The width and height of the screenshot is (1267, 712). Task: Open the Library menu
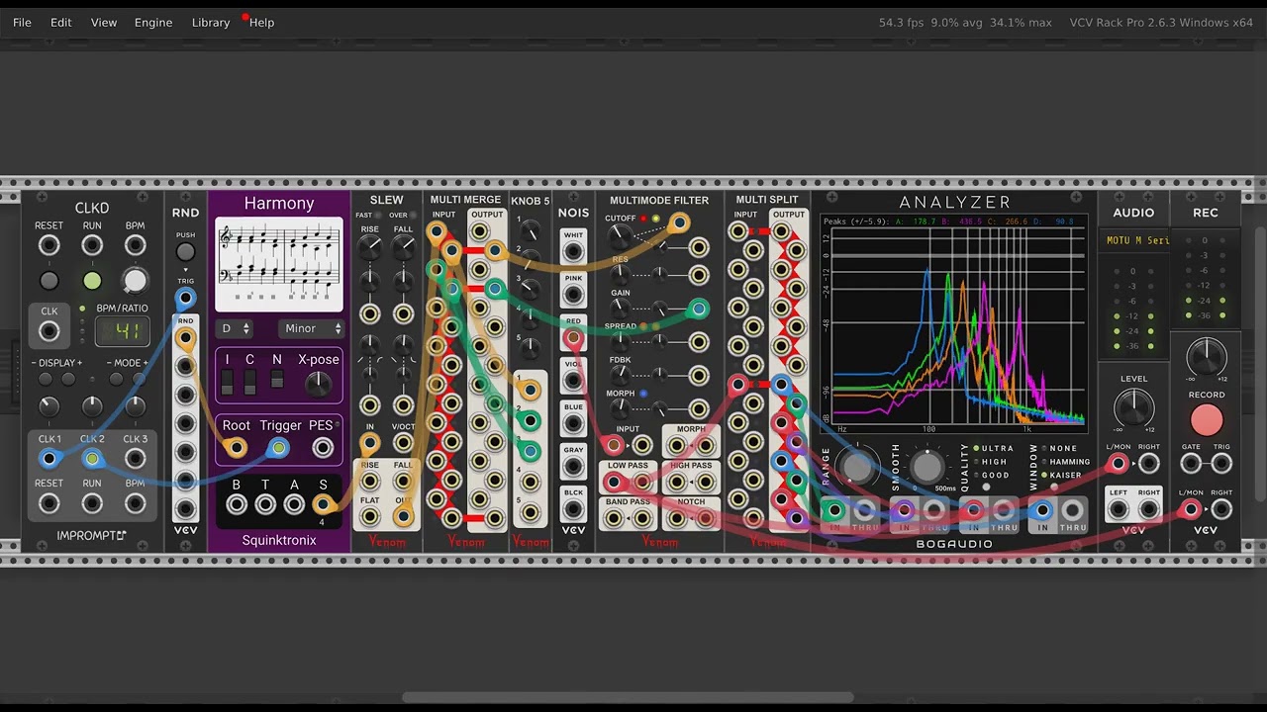[x=211, y=22]
